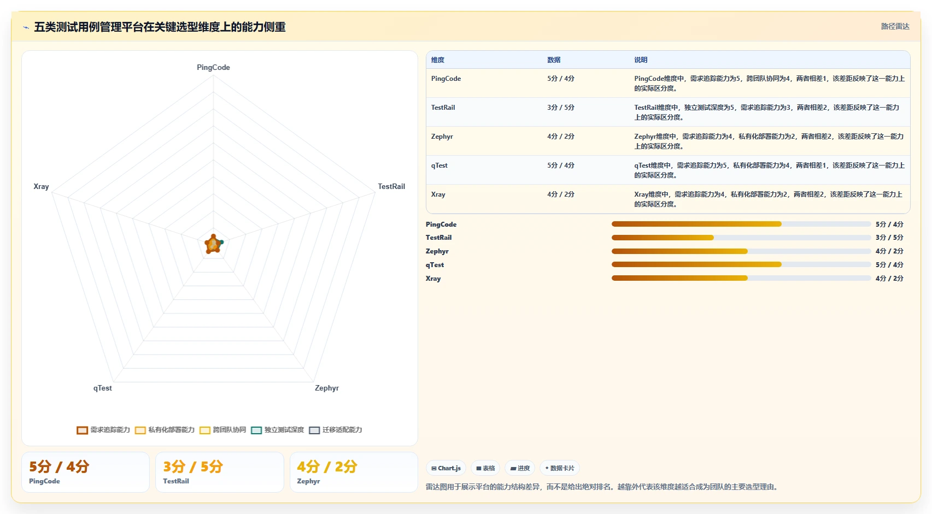This screenshot has height=514, width=932.
Task: Click the 5分 / 4分 value in qTest table row
Action: click(x=561, y=166)
